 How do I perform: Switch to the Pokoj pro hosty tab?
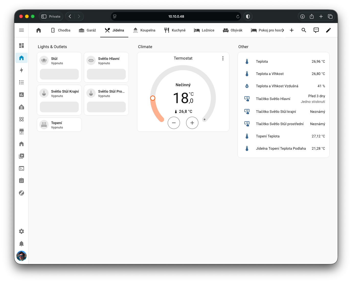[267, 30]
